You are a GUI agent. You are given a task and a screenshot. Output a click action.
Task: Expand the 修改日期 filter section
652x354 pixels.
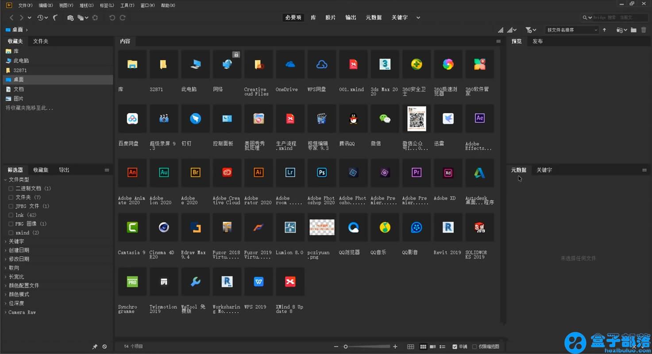click(6, 259)
